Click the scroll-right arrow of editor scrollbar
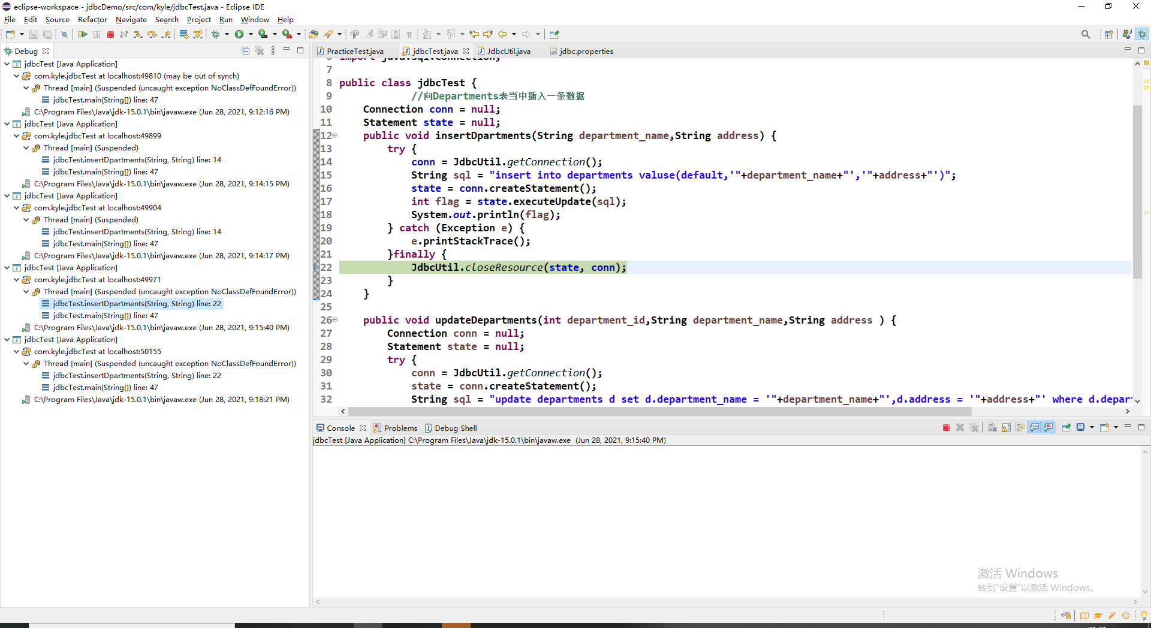 (1128, 412)
